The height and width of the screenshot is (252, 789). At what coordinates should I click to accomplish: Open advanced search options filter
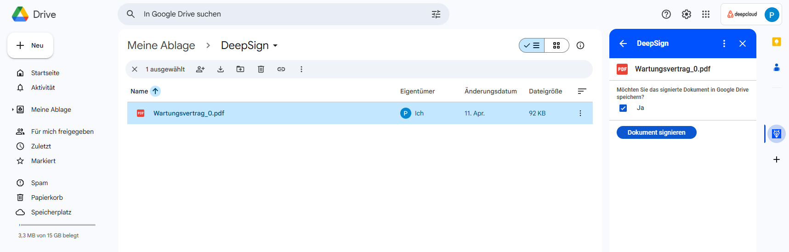click(x=436, y=14)
